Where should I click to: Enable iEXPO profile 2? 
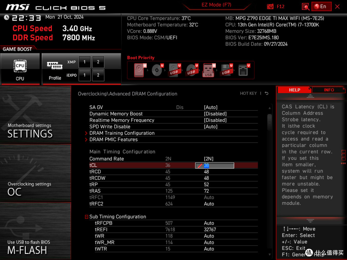[x=98, y=75]
